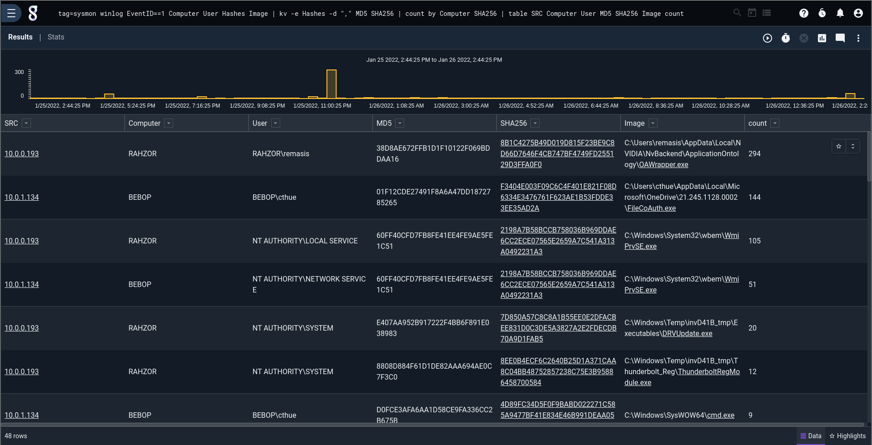
Task: Open the count column dropdown
Action: pos(775,123)
